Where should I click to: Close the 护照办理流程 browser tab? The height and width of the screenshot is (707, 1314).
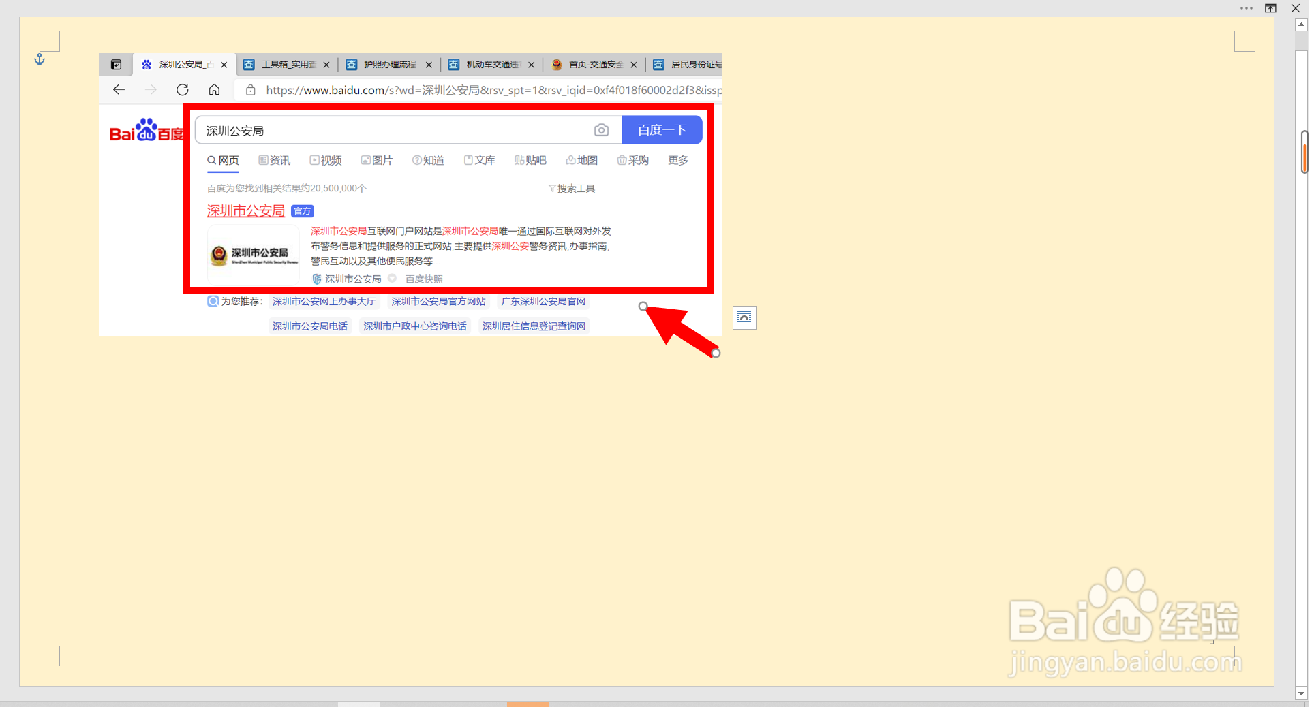[429, 65]
